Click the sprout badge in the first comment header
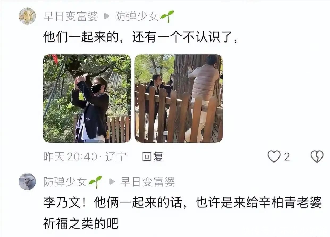 coord(167,16)
